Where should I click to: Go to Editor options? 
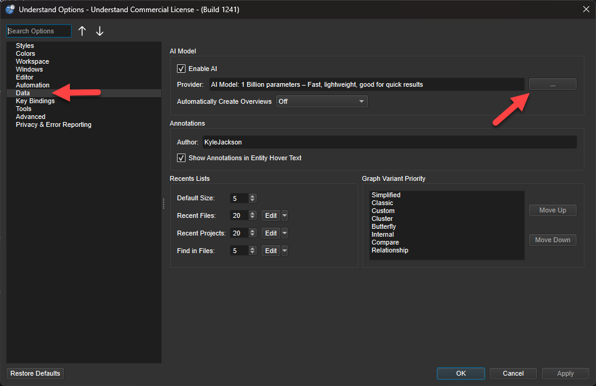click(x=24, y=77)
